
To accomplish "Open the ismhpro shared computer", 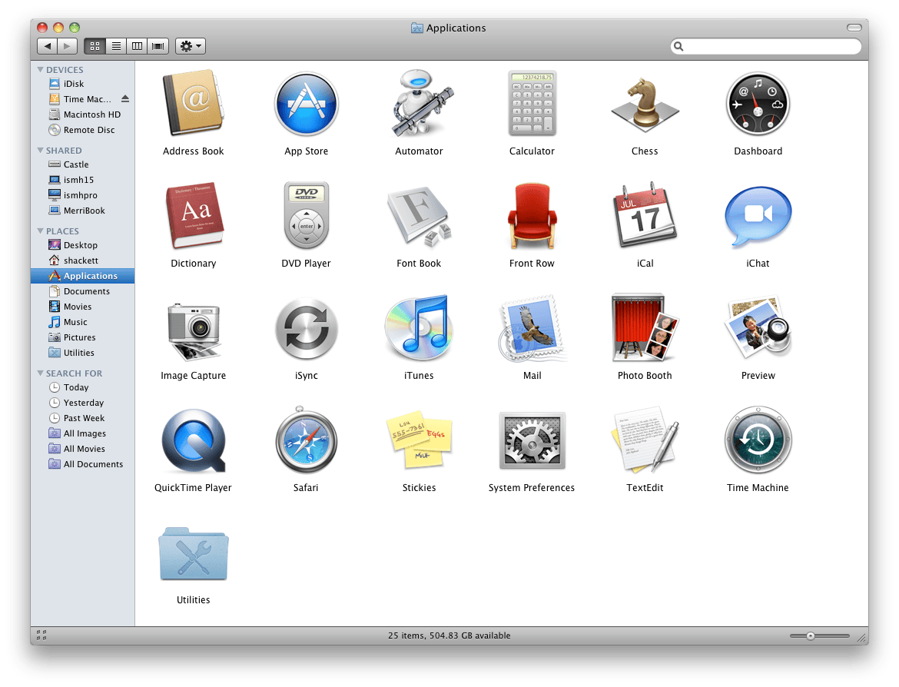I will tap(82, 195).
